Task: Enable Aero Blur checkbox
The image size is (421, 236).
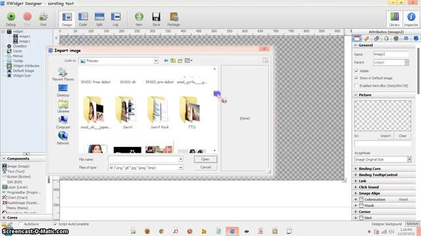Action: pyautogui.click(x=357, y=86)
